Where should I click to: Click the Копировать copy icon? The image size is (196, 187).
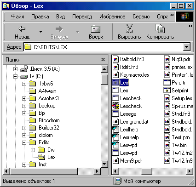pos(160,28)
